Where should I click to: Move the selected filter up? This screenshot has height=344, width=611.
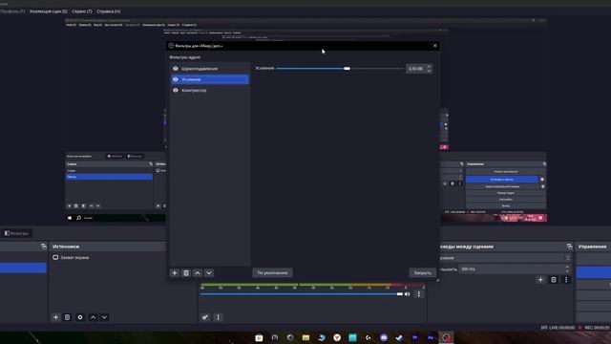pos(198,273)
